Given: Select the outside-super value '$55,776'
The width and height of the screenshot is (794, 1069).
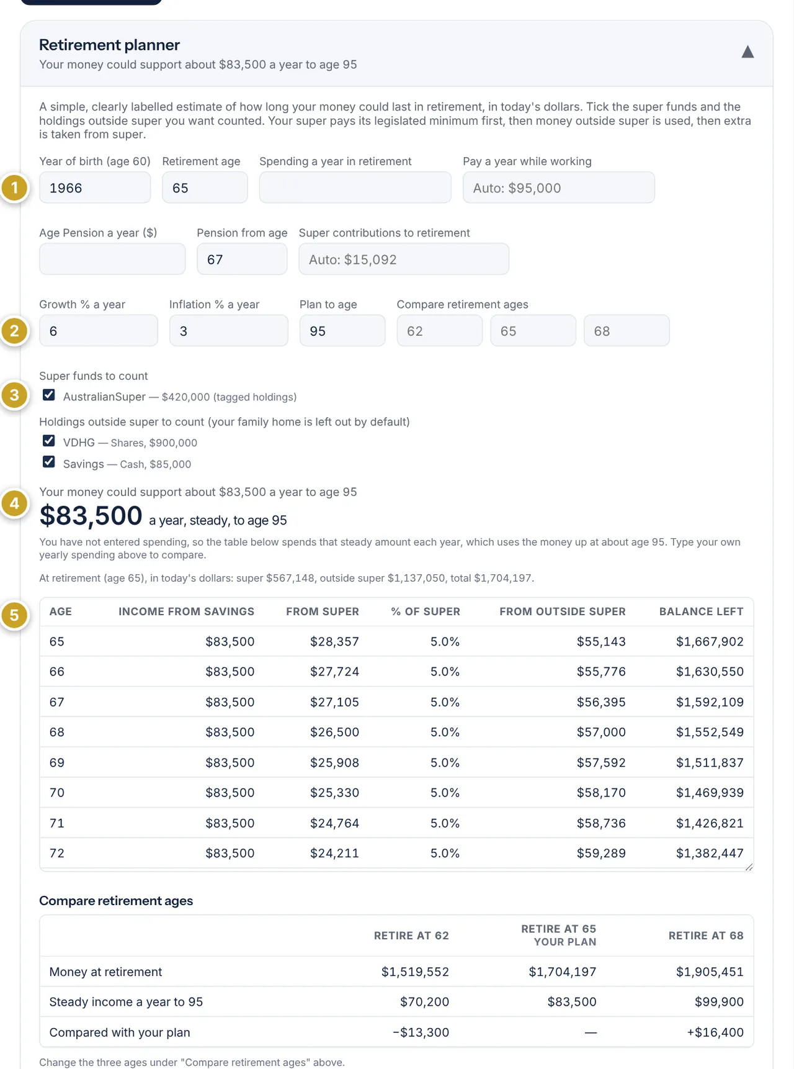Looking at the screenshot, I should [601, 672].
